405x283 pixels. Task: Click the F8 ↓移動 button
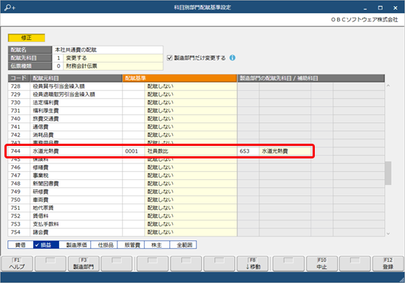(253, 263)
